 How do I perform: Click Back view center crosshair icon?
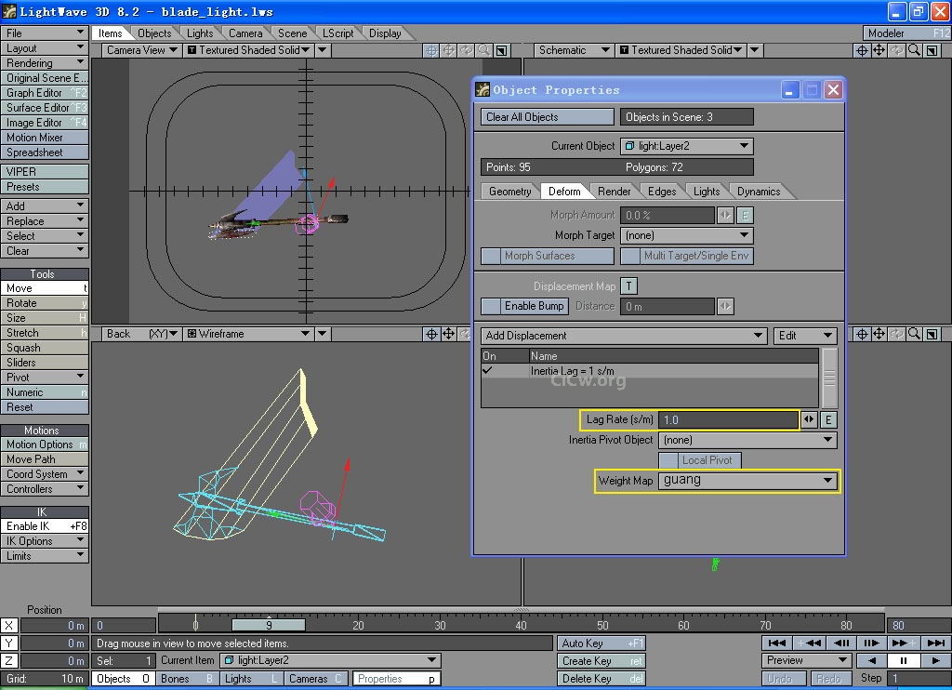(x=431, y=334)
